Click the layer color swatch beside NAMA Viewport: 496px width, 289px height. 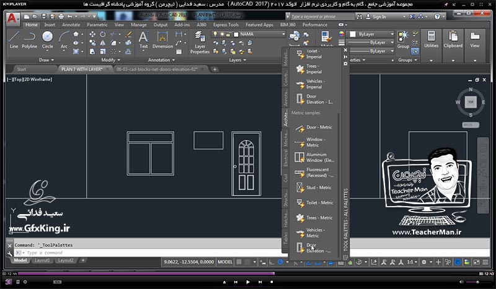(236, 34)
